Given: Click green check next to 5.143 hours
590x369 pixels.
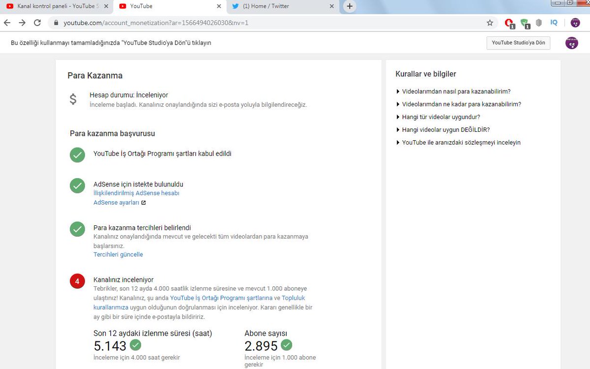Looking at the screenshot, I should [x=135, y=344].
